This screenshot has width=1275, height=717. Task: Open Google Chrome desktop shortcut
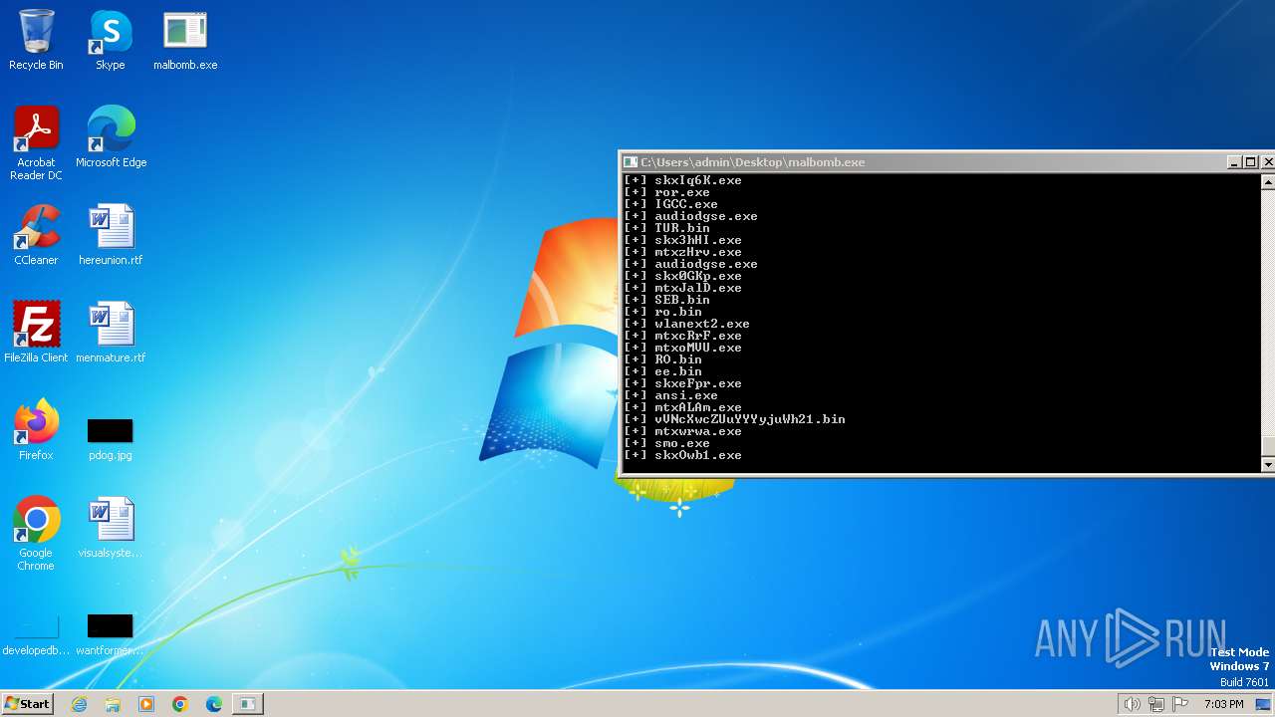(x=36, y=533)
